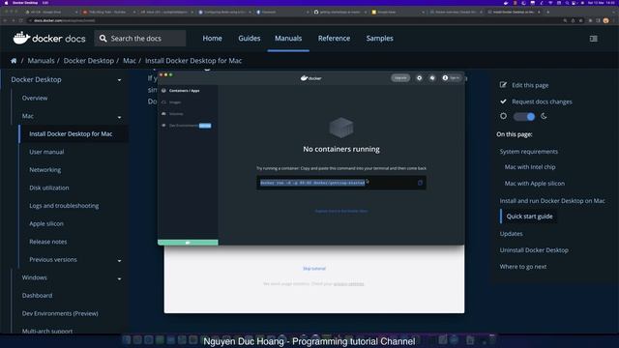Go to the Samples tab

tap(379, 39)
